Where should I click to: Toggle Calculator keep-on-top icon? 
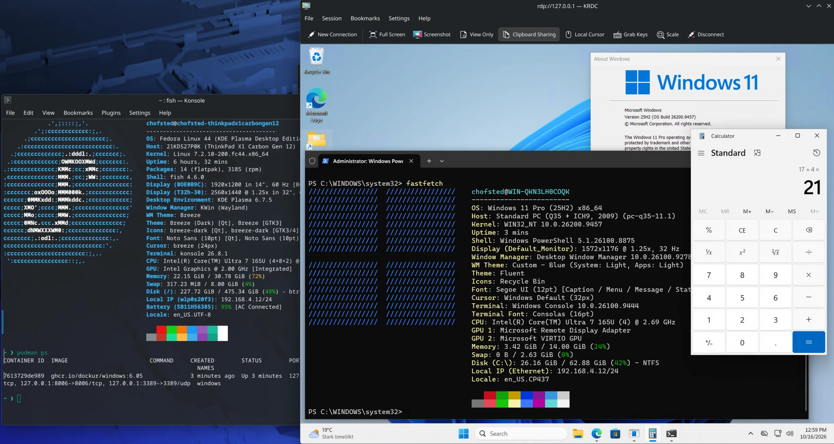[x=757, y=153]
